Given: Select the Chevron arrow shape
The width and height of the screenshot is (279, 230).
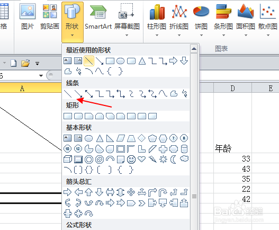Looking at the screenshot, I should pos(142,203).
